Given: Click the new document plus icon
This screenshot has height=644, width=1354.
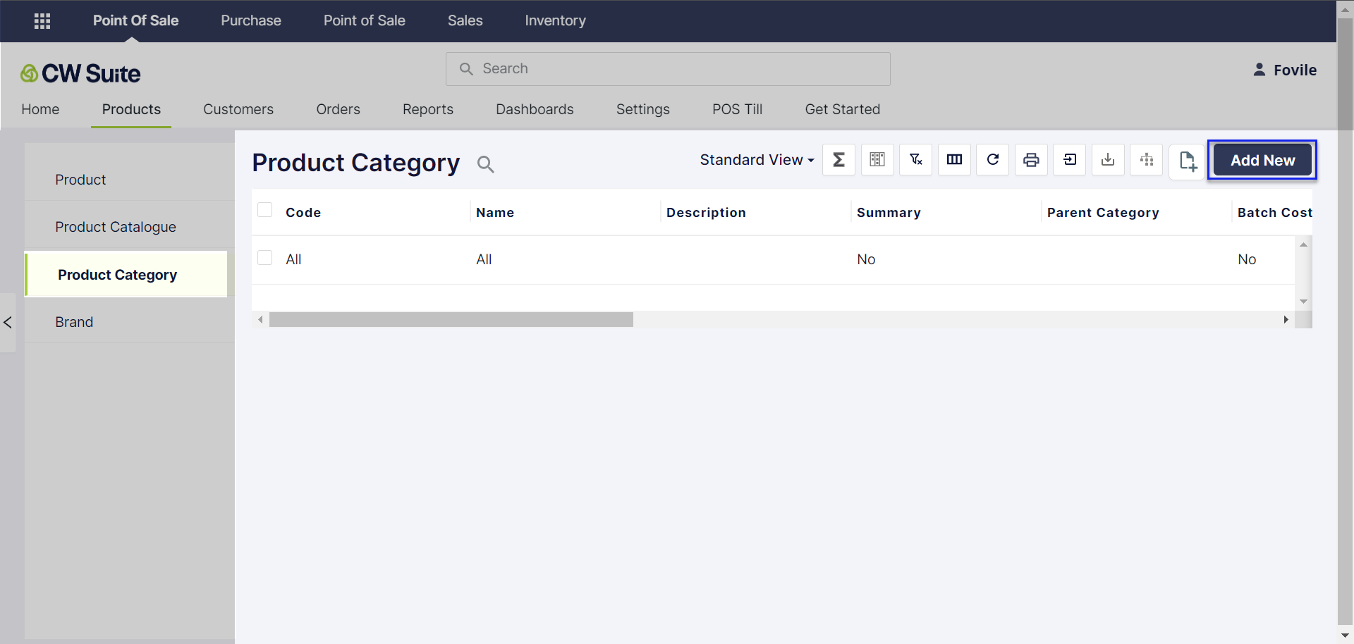Looking at the screenshot, I should coord(1187,161).
